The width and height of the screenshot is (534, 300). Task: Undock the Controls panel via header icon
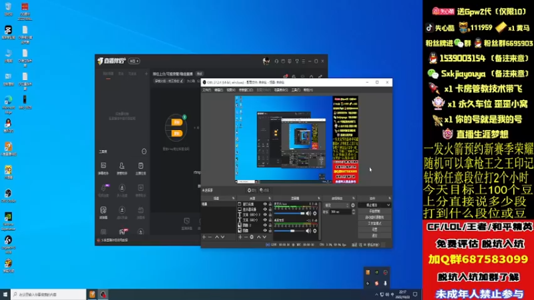[389, 198]
